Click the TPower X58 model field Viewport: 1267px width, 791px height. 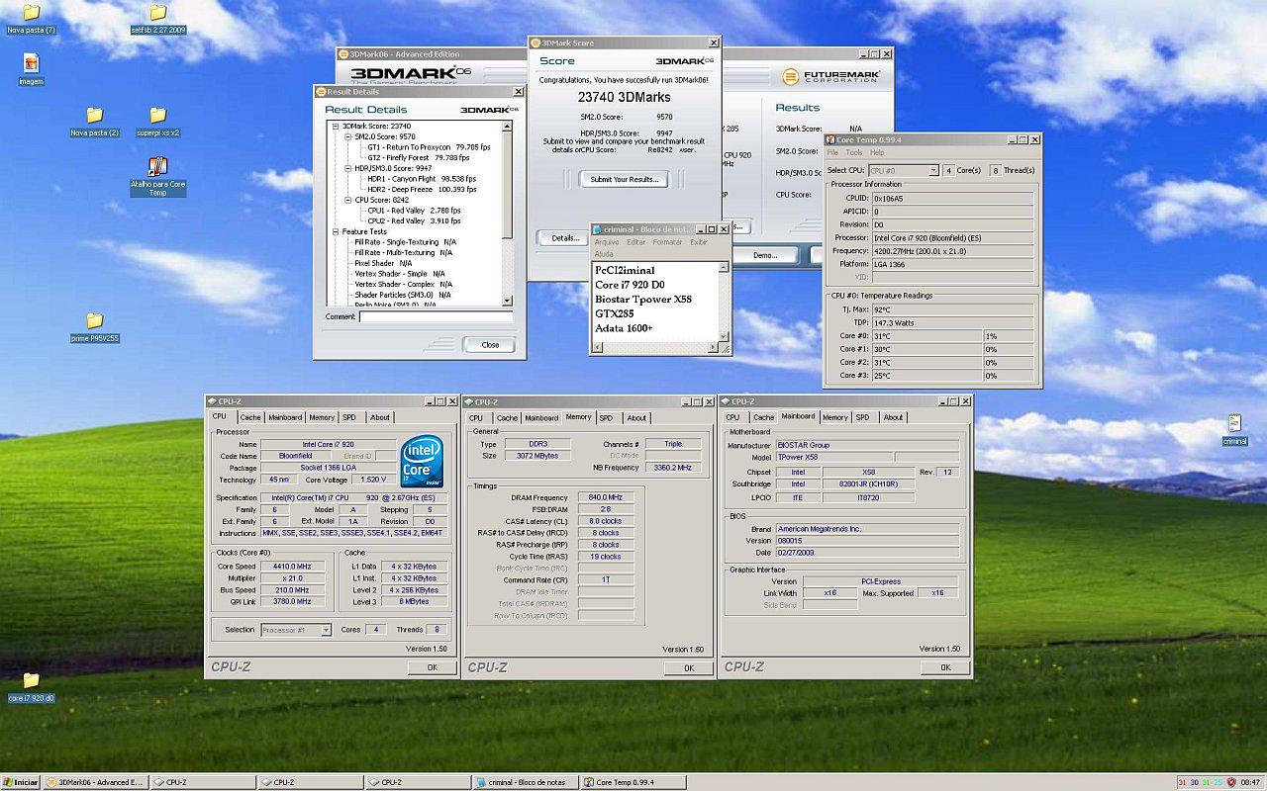[833, 457]
